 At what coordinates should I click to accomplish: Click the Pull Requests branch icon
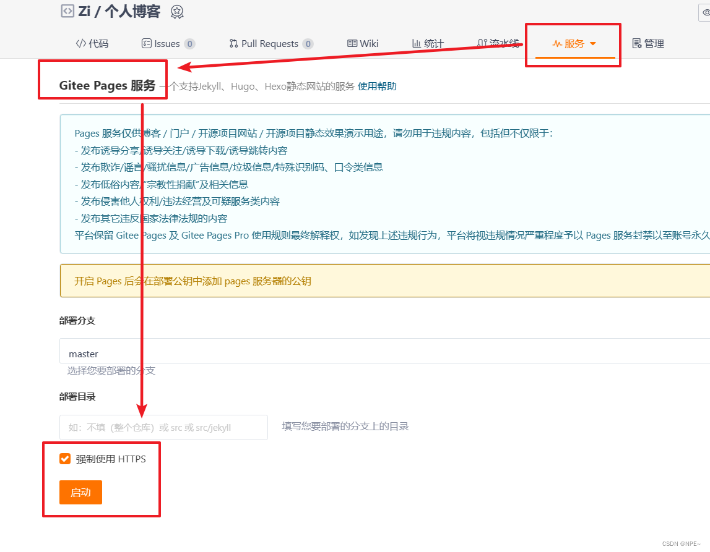pyautogui.click(x=233, y=43)
